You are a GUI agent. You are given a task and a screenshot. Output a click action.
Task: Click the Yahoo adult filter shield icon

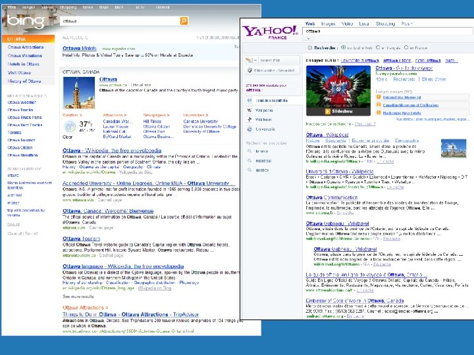[x=250, y=70]
